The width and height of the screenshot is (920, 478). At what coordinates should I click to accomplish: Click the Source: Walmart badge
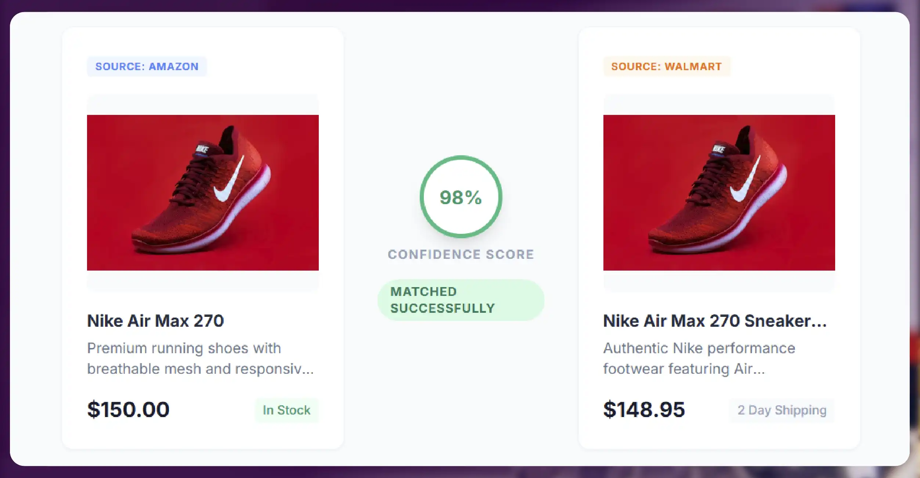click(666, 66)
